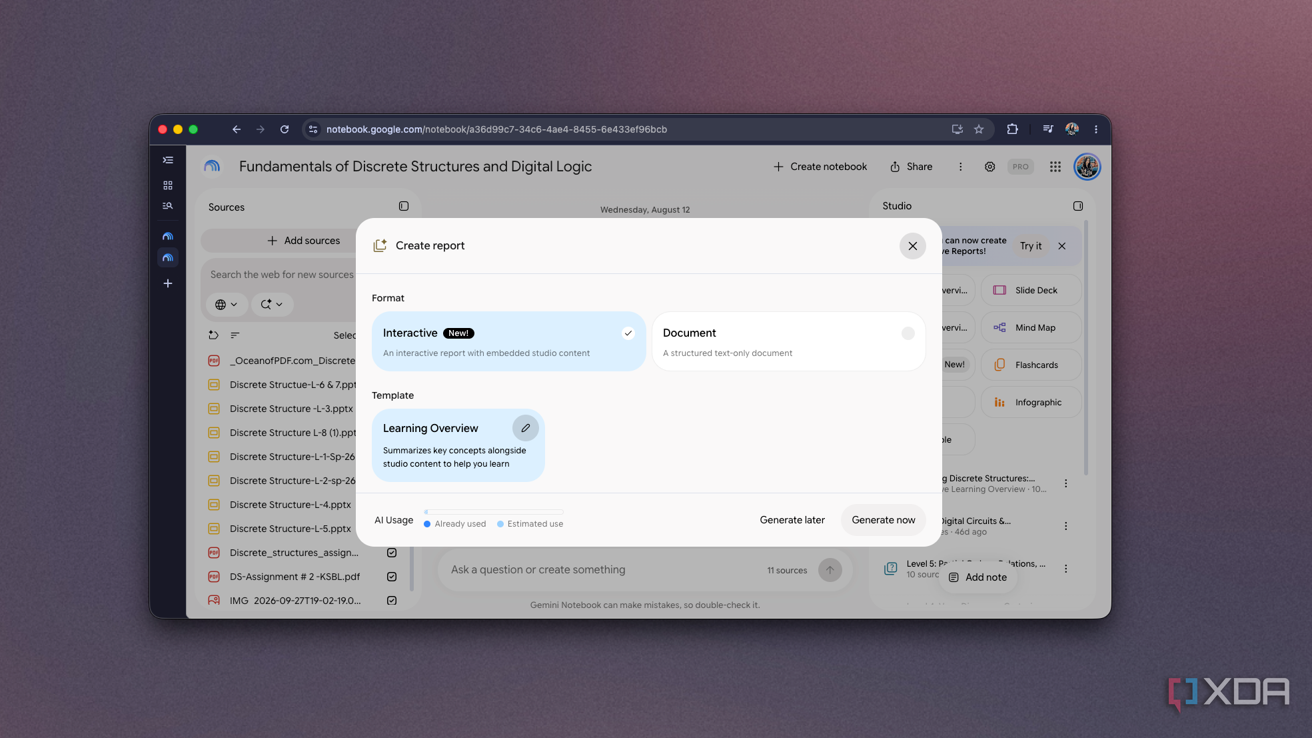This screenshot has height=738, width=1312.
Task: Open NotebookLM settings gear
Action: pos(990,167)
